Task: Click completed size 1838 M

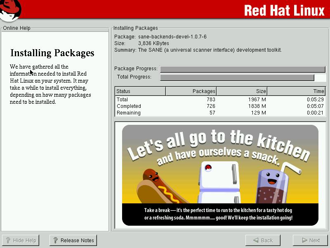Action: [257, 106]
